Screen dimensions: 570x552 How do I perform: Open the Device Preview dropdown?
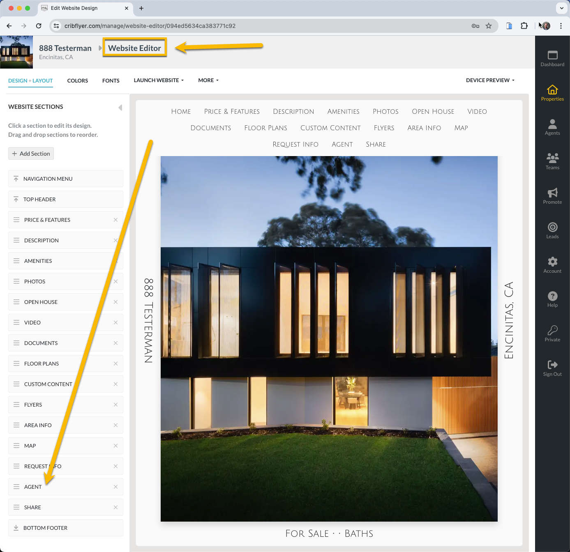[490, 80]
